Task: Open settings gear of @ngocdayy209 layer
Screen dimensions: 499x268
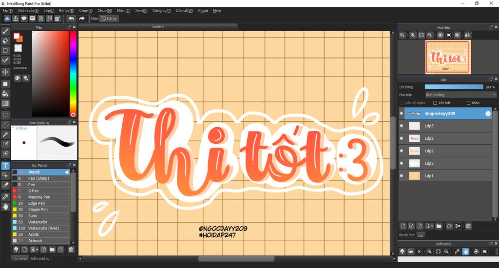Action: (488, 114)
